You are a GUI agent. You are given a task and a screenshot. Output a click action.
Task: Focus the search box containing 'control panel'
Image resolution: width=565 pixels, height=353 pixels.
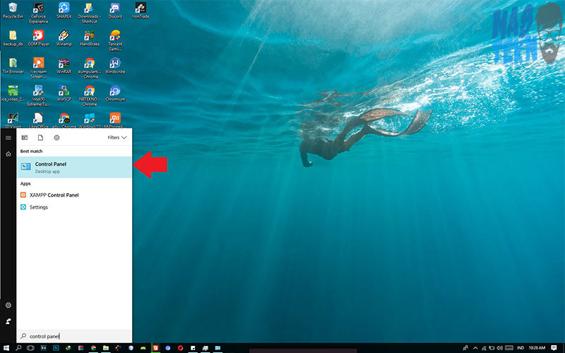pyautogui.click(x=74, y=336)
